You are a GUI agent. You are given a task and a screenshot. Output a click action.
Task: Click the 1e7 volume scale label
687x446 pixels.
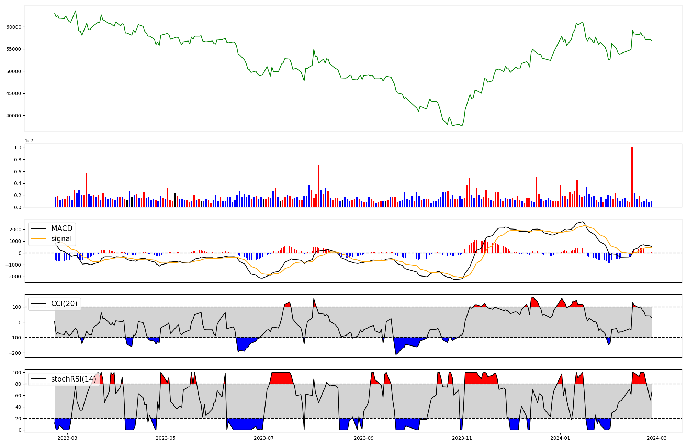pos(29,141)
